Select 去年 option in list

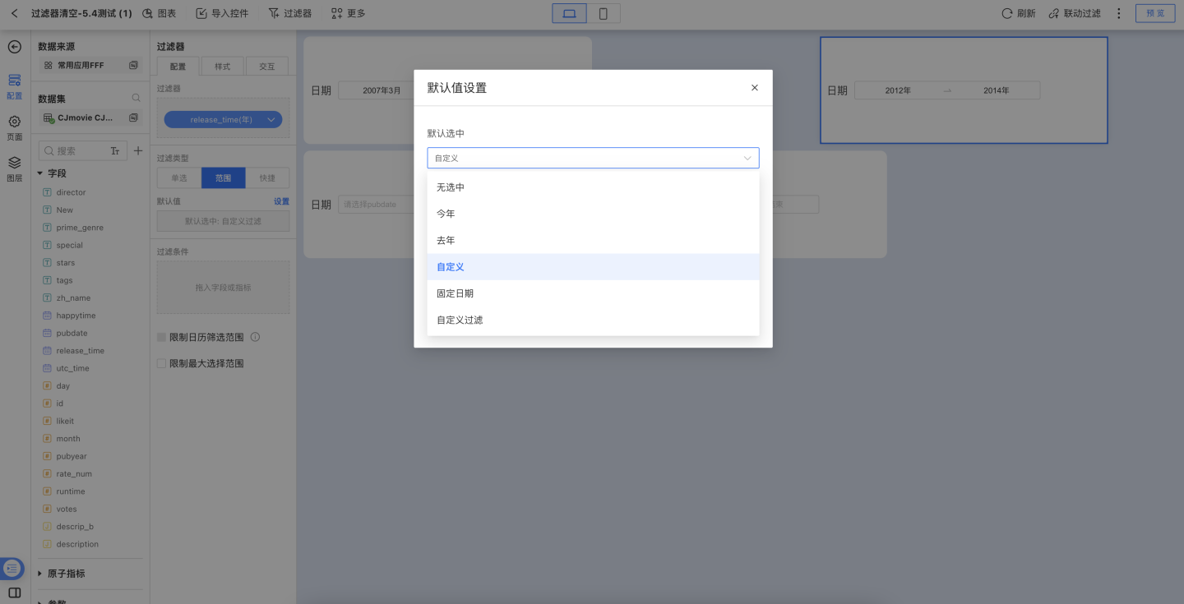[446, 241]
